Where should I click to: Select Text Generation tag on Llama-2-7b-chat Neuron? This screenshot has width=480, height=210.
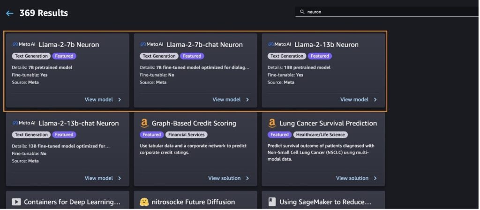tap(159, 56)
